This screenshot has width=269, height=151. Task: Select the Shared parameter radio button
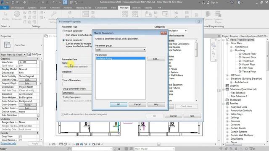pyautogui.click(x=63, y=40)
